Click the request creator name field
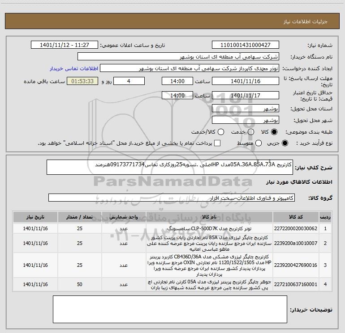Viewport: 345px width, 333px height. click(190, 68)
